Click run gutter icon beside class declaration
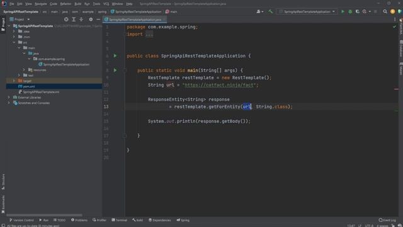 point(115,56)
